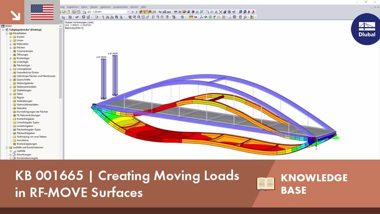Viewport: 380px width, 214px height.
Task: Click the Lastfälle icon in the tree
Action: (14, 150)
